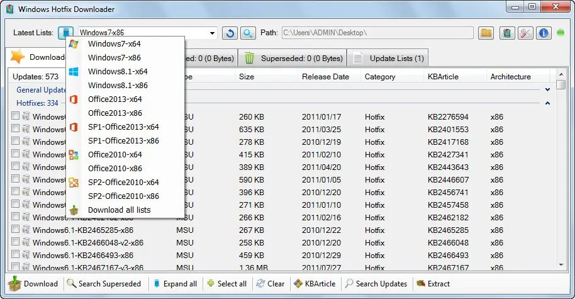Click the Windows 7 flag menu icon
The image size is (575, 299).
(x=74, y=43)
